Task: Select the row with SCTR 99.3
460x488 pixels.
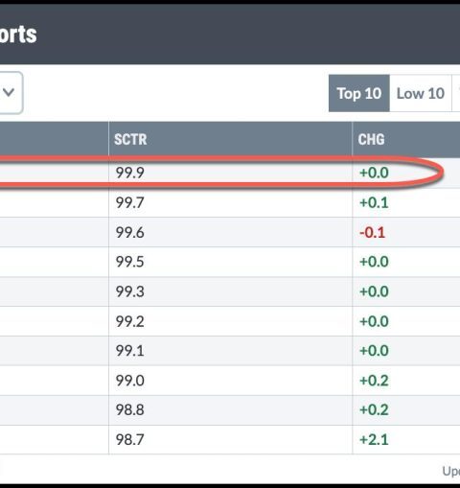Action: 230,291
